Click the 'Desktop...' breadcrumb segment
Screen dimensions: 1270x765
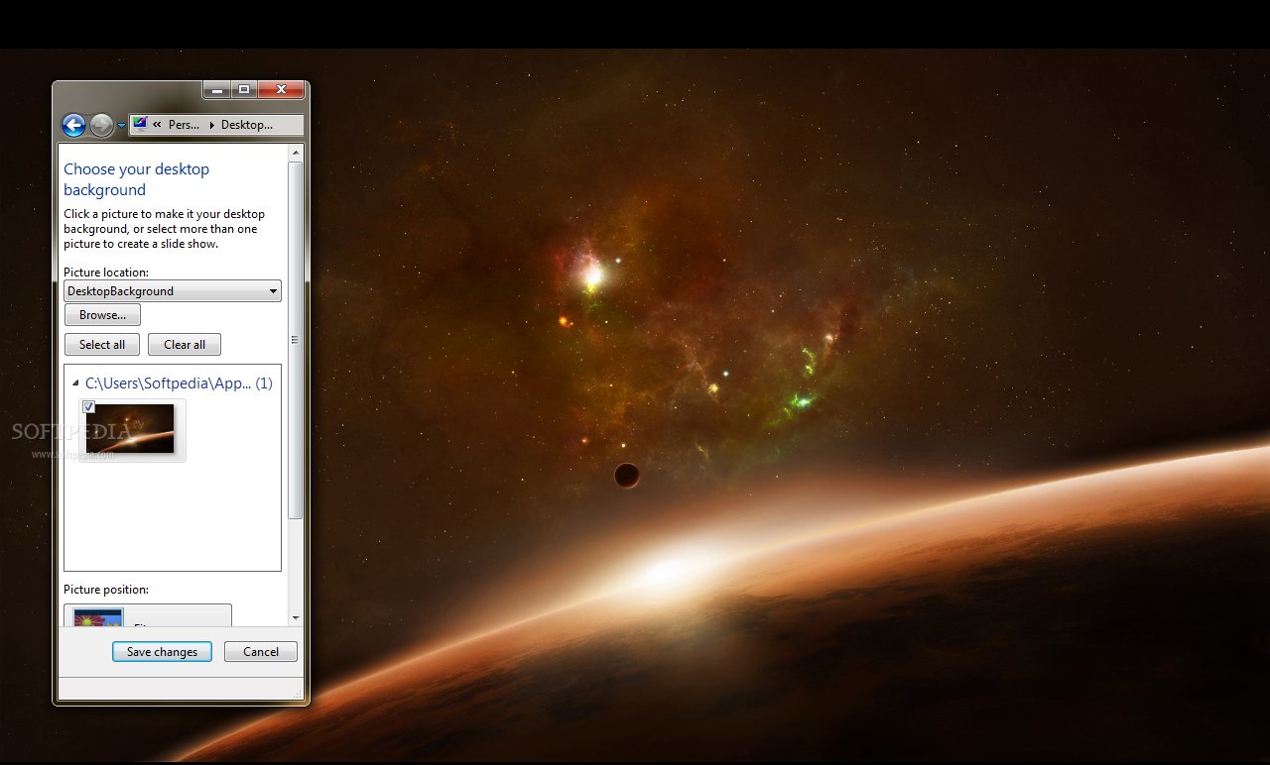coord(246,125)
